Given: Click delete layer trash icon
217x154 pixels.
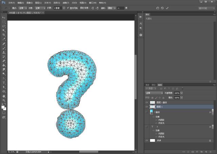Looking at the screenshot, I should [x=210, y=152].
